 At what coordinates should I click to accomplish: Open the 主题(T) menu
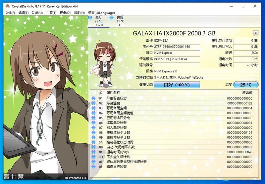pos(51,13)
